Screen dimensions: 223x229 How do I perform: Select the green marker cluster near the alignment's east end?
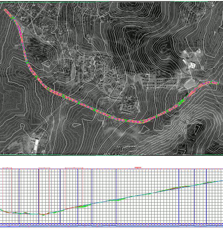coord(182,101)
